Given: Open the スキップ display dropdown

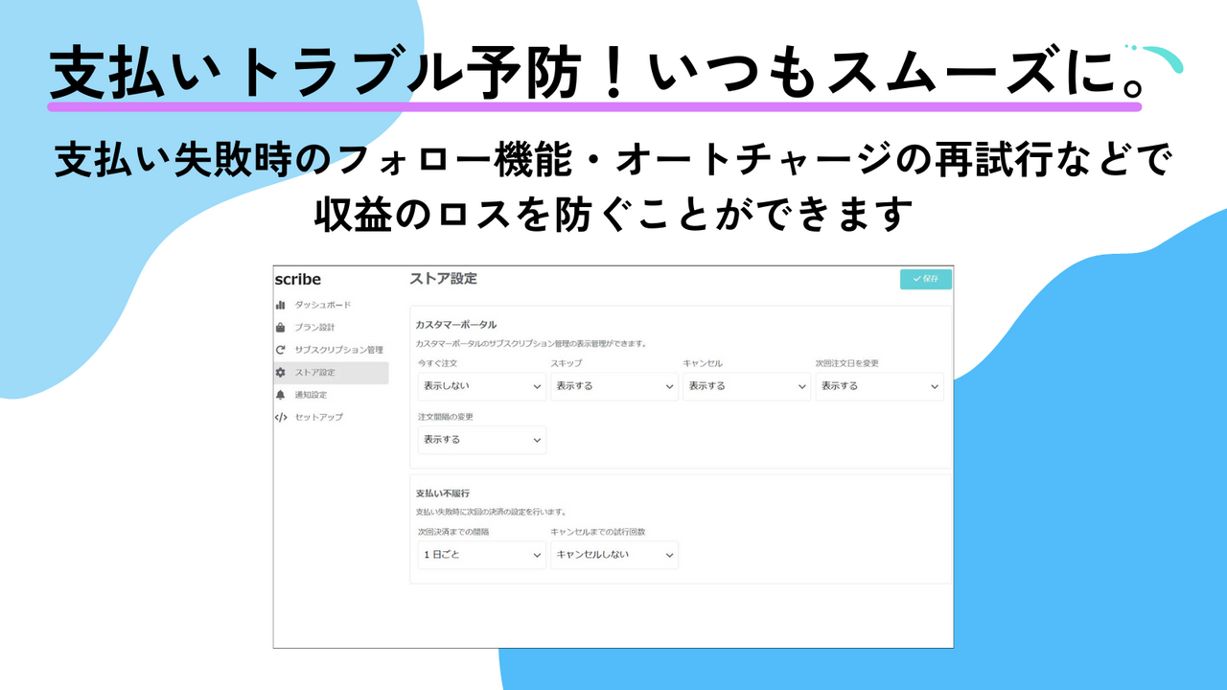Looking at the screenshot, I should 613,386.
